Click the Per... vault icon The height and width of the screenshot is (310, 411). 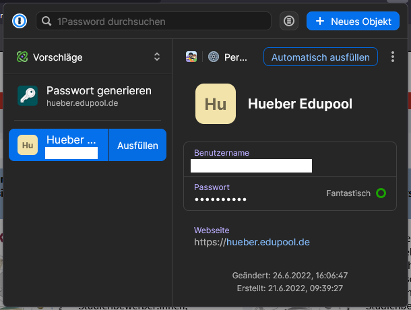click(x=214, y=57)
